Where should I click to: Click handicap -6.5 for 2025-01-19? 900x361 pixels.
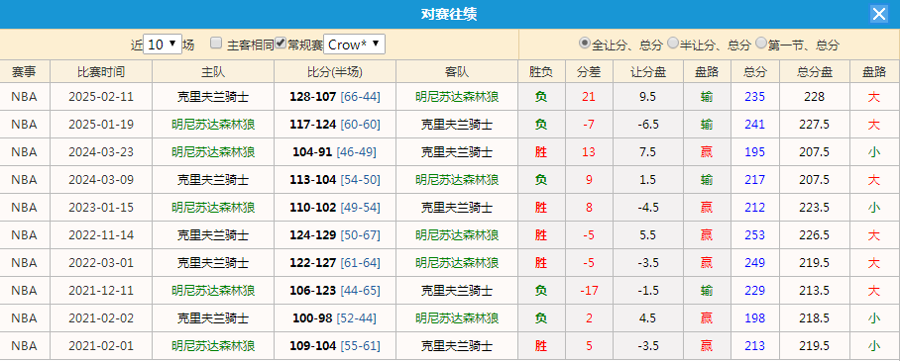(647, 125)
